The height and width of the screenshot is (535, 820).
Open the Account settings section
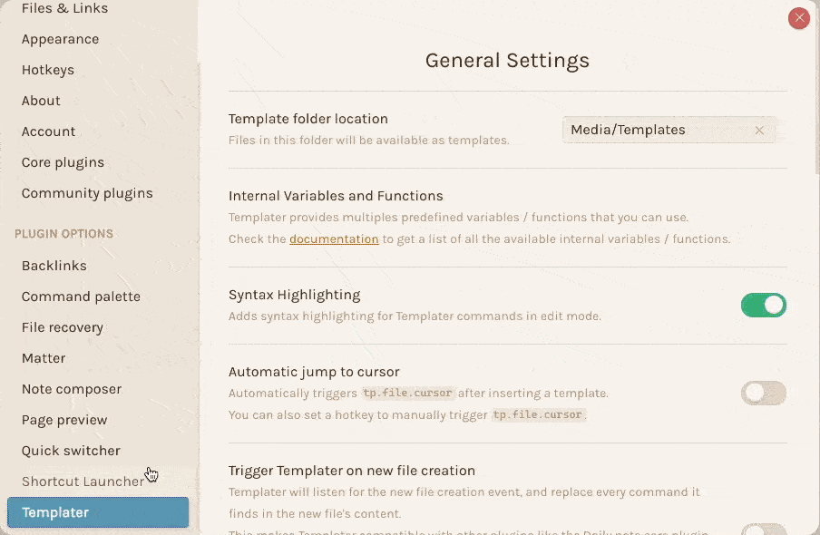(48, 131)
